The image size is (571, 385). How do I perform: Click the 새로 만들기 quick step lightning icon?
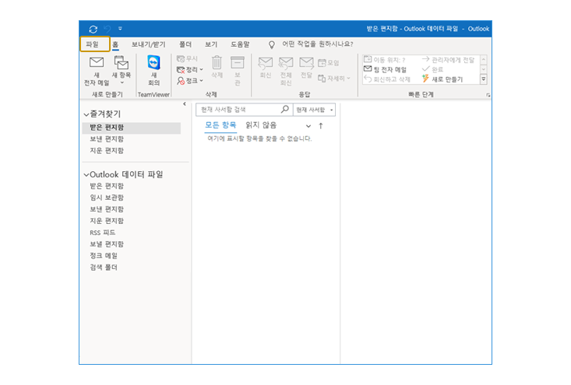425,79
